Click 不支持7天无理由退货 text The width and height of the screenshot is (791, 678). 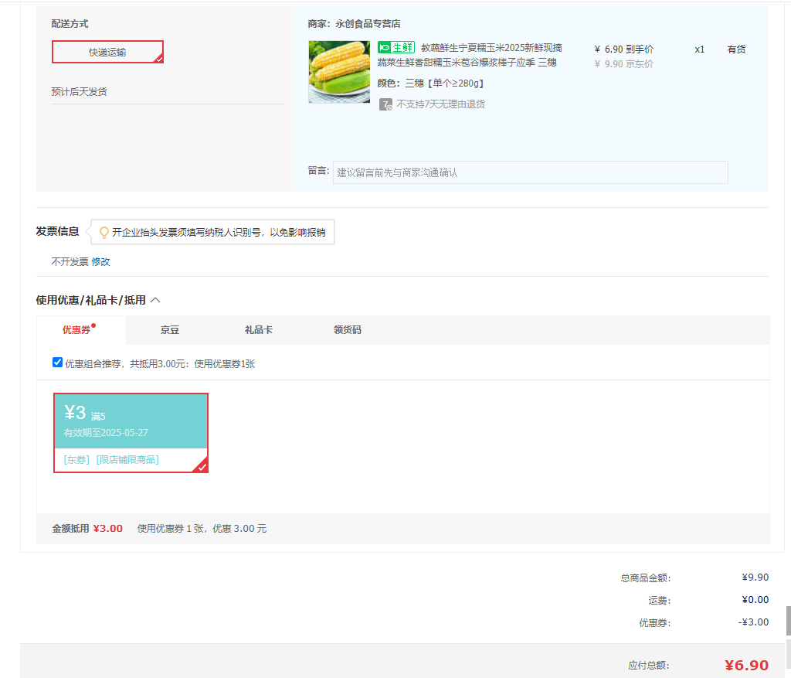pyautogui.click(x=441, y=104)
